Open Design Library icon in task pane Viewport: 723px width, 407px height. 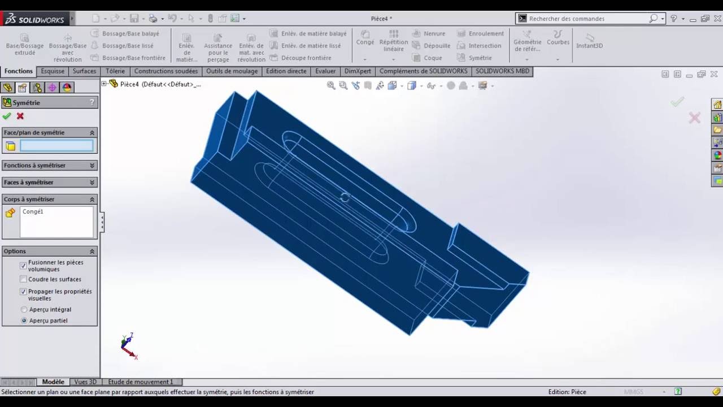[x=717, y=118]
